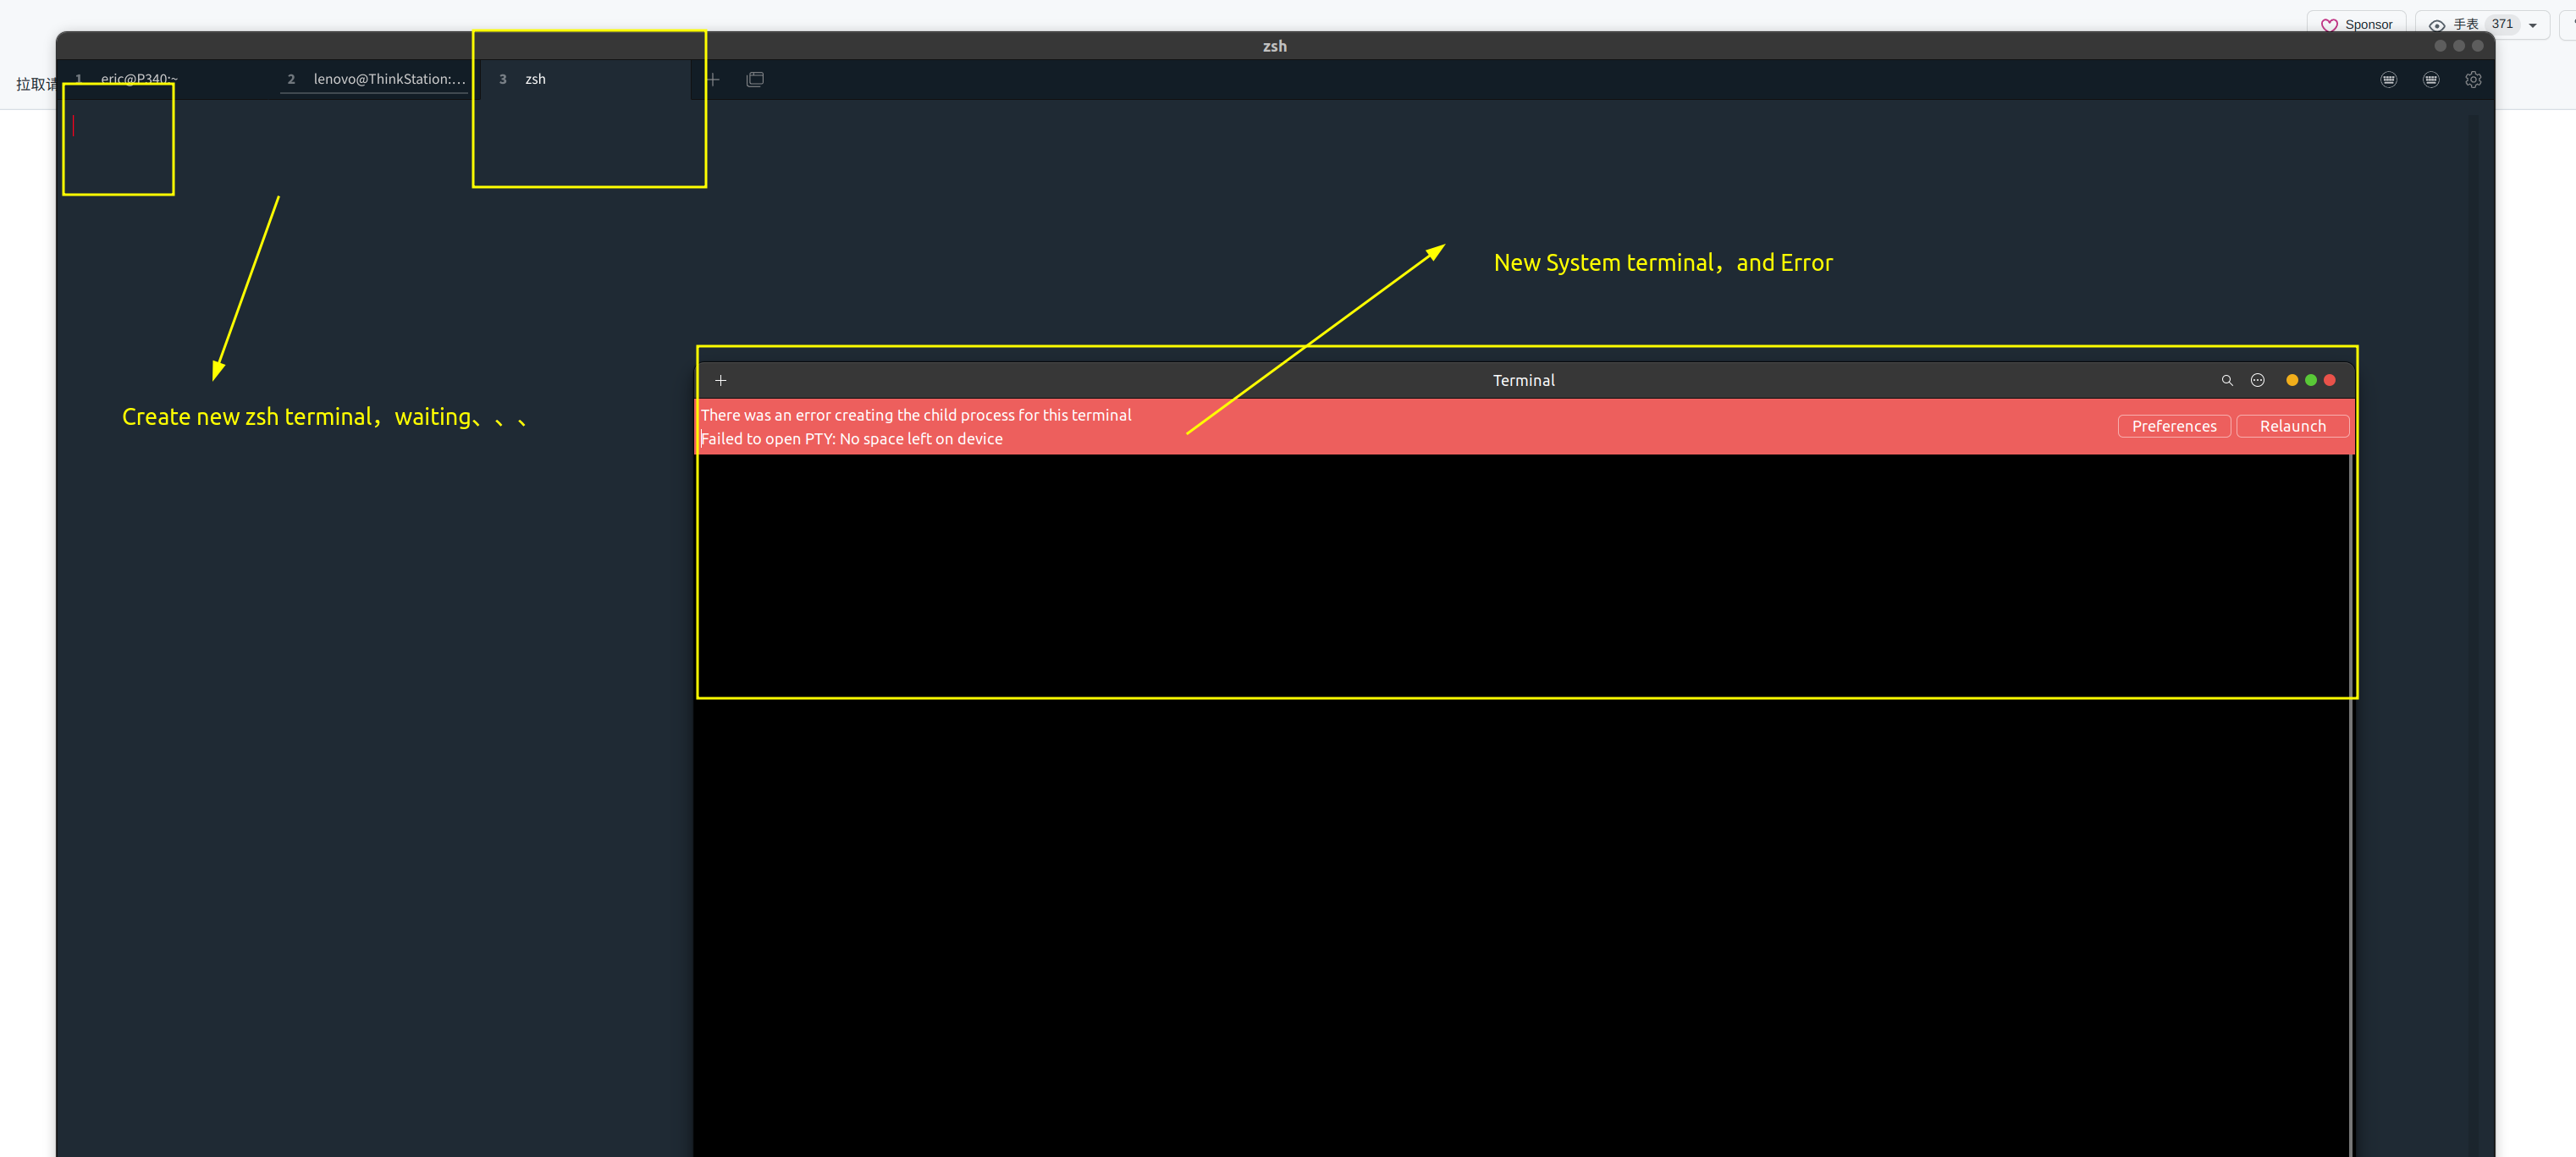Click the Terminal window title text
Image resolution: width=2576 pixels, height=1157 pixels.
click(1523, 380)
